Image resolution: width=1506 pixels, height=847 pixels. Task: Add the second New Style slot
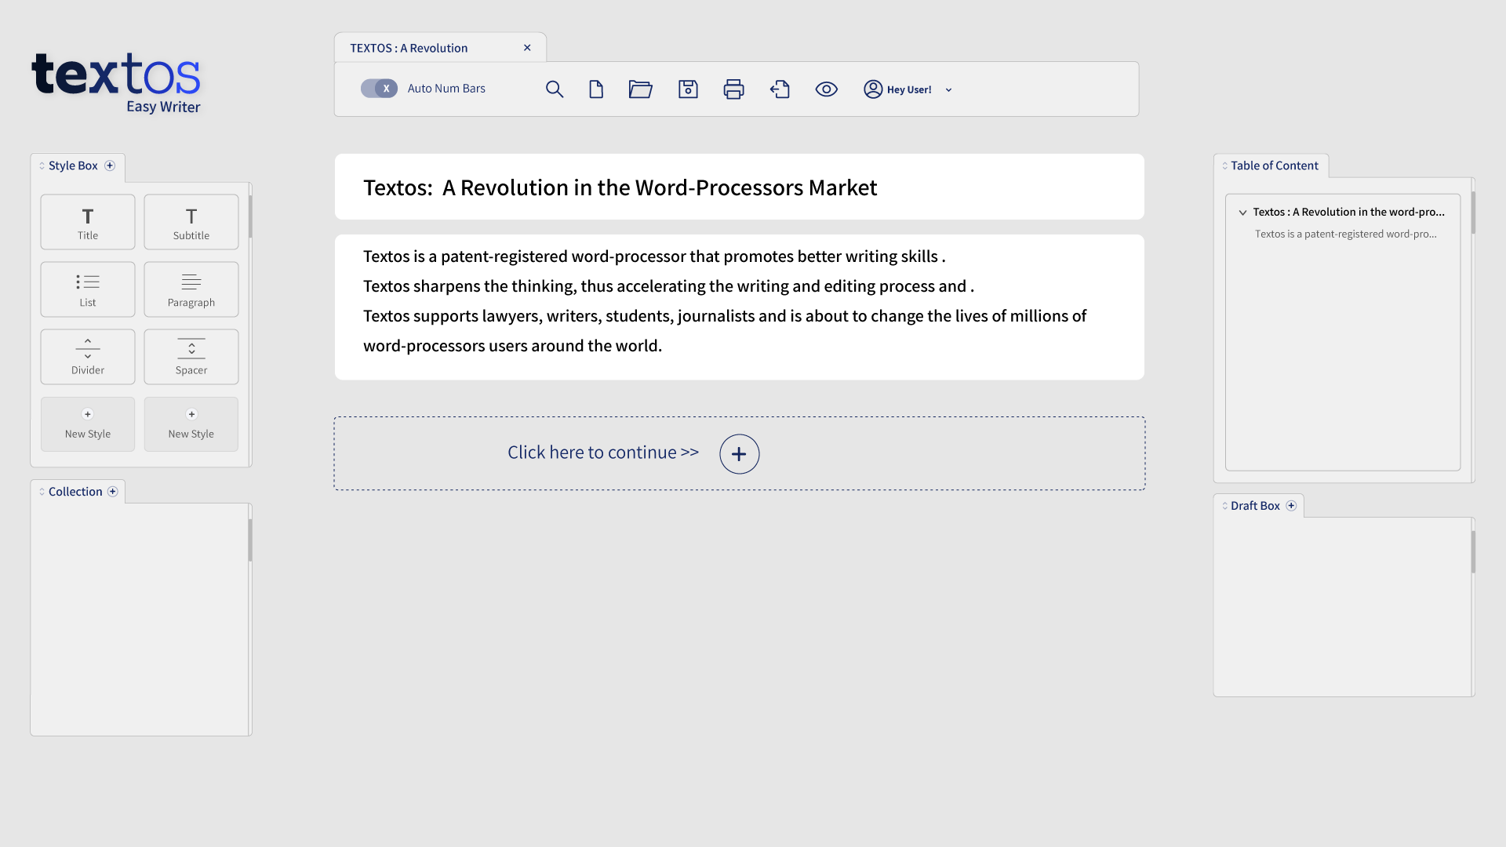click(x=191, y=424)
